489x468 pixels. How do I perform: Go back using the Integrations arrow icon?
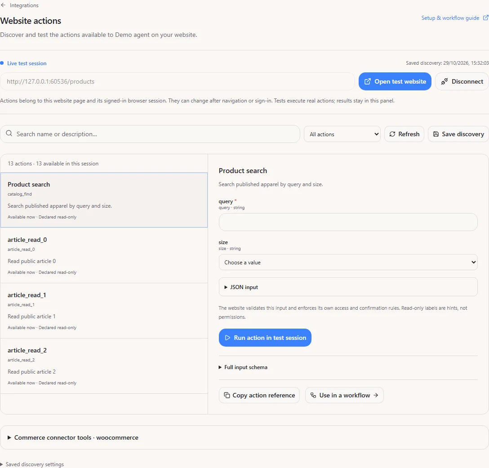(3, 5)
